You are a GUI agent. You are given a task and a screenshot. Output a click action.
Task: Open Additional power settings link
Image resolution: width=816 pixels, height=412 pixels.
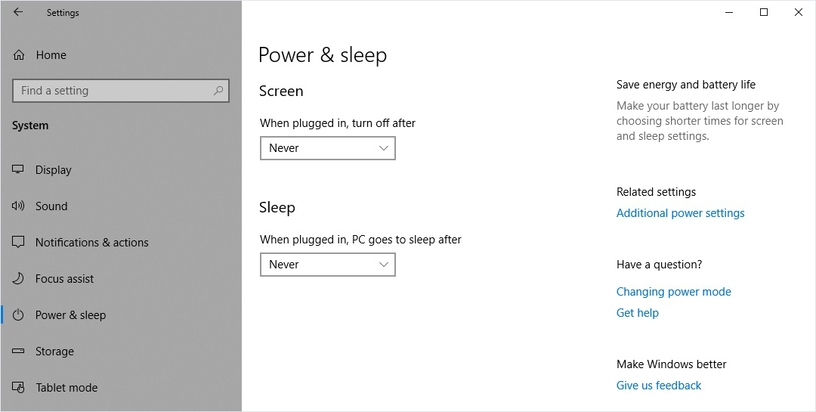(680, 213)
